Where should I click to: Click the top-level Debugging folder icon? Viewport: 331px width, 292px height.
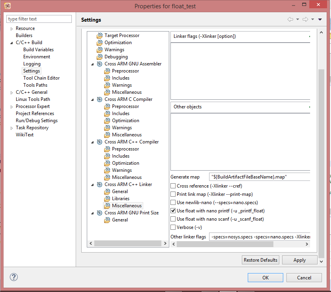click(x=100, y=57)
